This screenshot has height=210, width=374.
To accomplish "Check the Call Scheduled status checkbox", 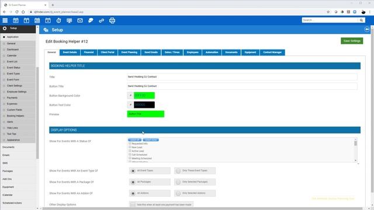I will (x=130, y=155).
